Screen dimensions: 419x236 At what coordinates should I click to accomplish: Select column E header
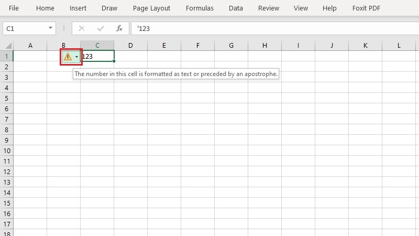coord(164,46)
